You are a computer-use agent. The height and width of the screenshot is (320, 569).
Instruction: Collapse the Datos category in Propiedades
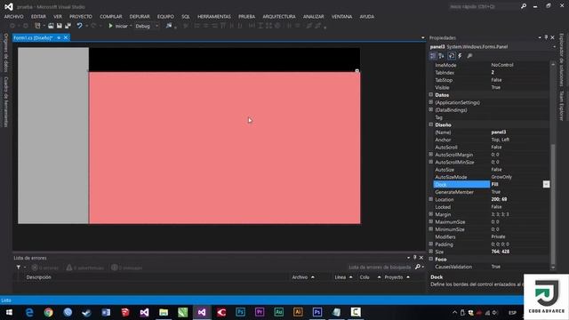pos(430,95)
